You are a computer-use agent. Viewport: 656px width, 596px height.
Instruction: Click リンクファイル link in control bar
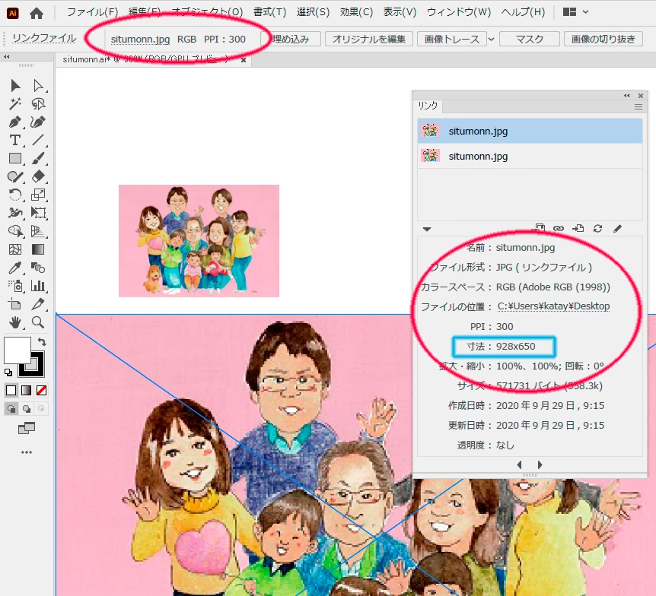tap(44, 39)
